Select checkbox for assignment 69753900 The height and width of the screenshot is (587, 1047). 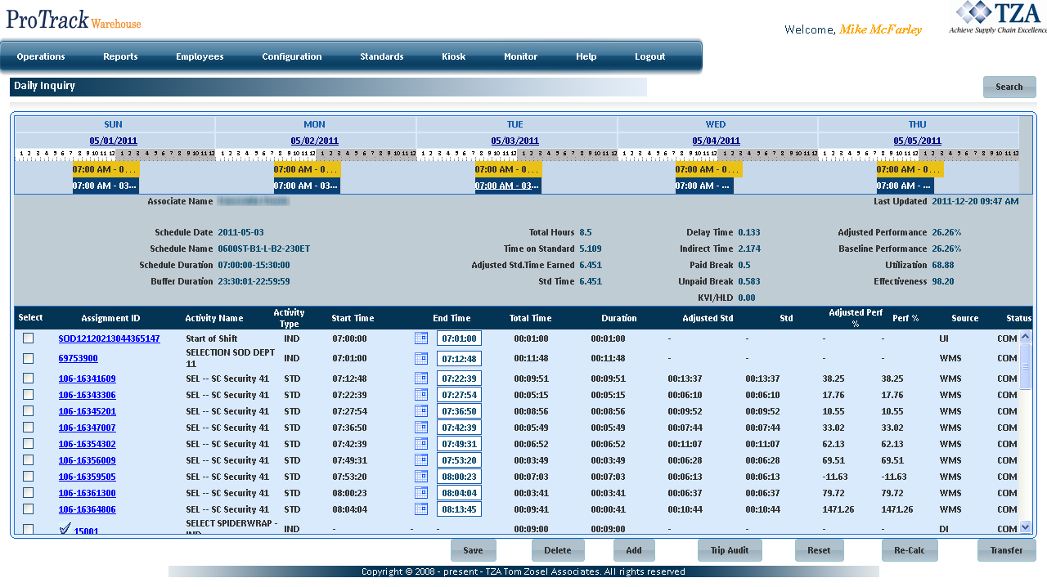pyautogui.click(x=29, y=358)
